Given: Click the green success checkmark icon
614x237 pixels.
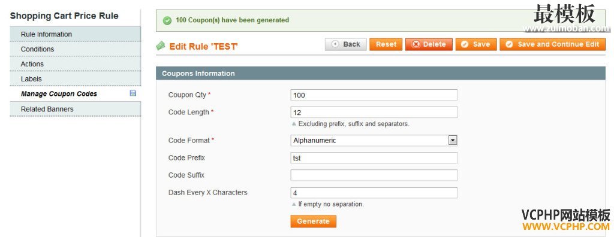Looking at the screenshot, I should (x=167, y=20).
